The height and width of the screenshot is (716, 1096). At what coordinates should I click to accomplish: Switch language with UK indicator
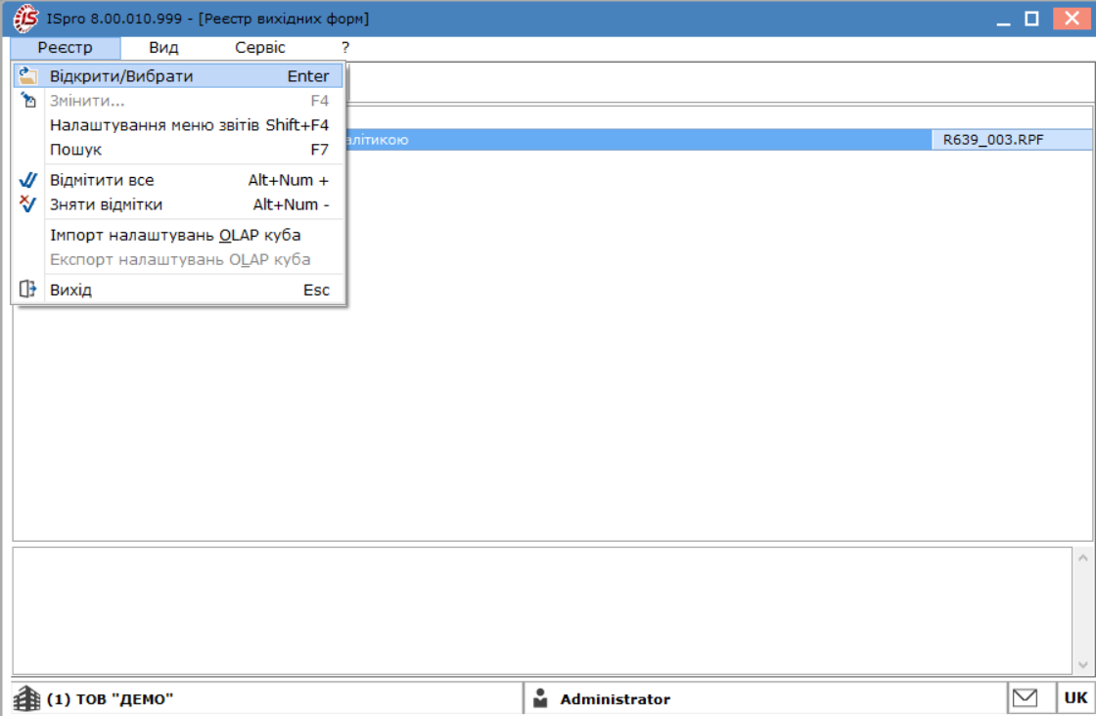pyautogui.click(x=1075, y=697)
